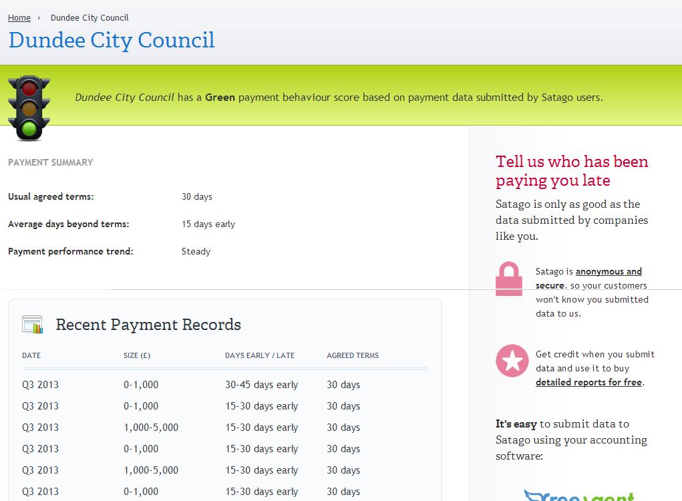
Task: Click the '30 days' usual agreed terms value
Action: (196, 196)
